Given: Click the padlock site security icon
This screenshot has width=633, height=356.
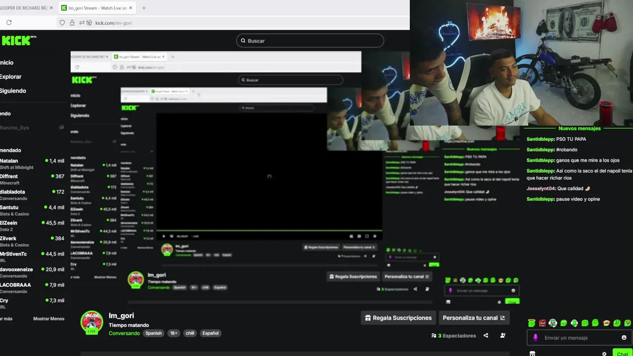Looking at the screenshot, I should click(x=72, y=23).
